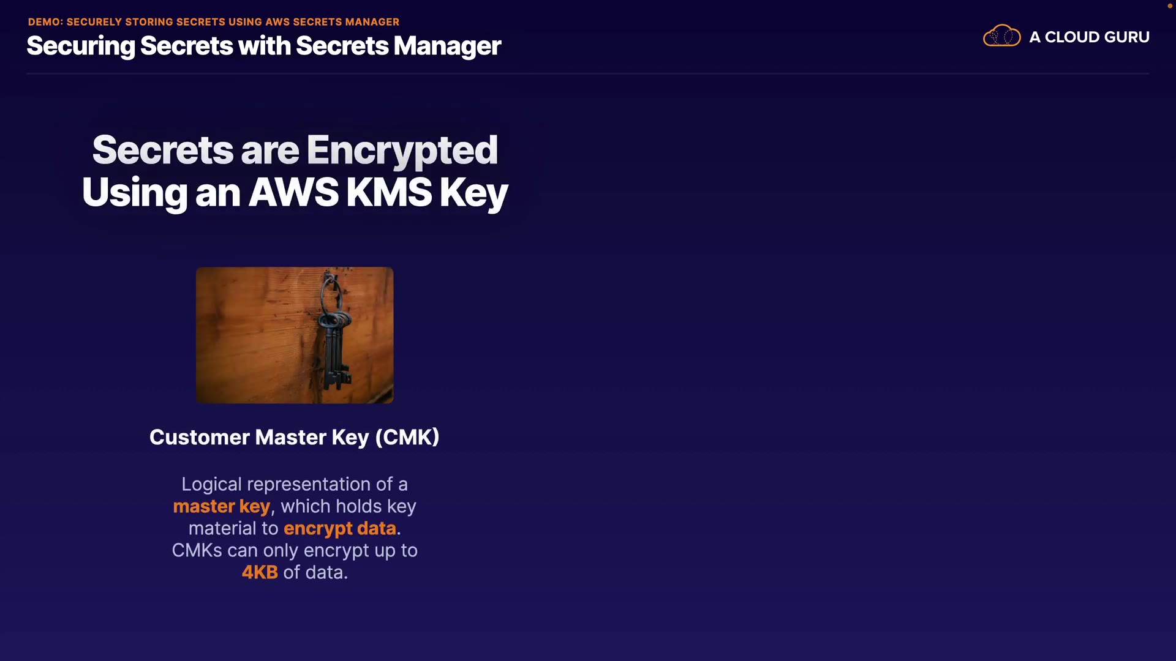The height and width of the screenshot is (661, 1176).
Task: Click the "Logical representation of a" line
Action: pos(294,484)
